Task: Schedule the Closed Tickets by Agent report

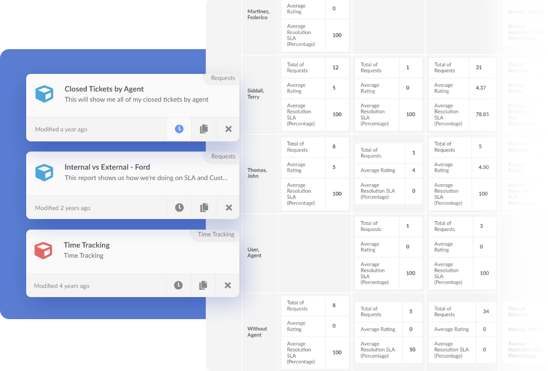Action: click(179, 129)
